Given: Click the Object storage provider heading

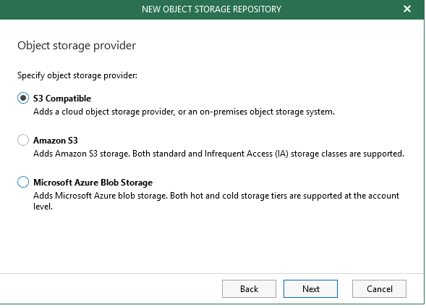Looking at the screenshot, I should pos(77,46).
